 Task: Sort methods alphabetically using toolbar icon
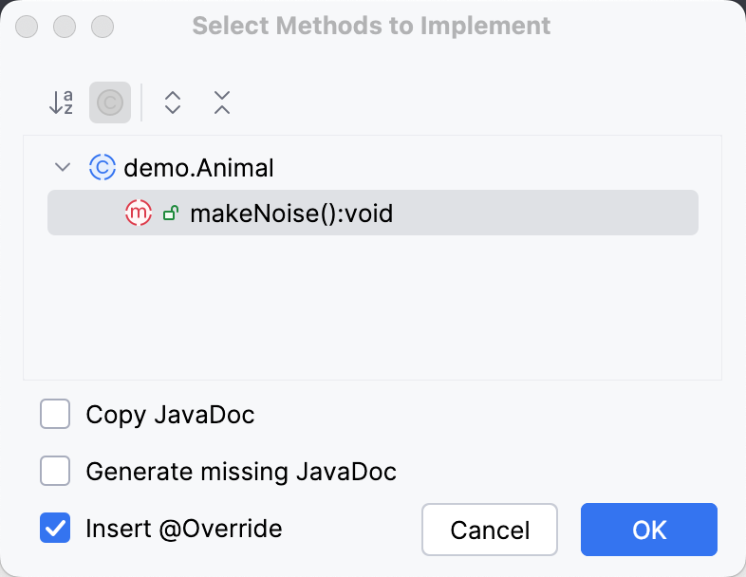point(61,102)
